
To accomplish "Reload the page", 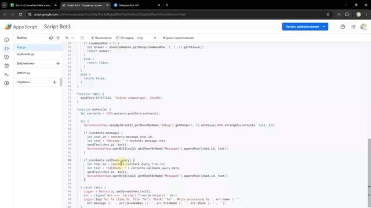I will [x=20, y=14].
